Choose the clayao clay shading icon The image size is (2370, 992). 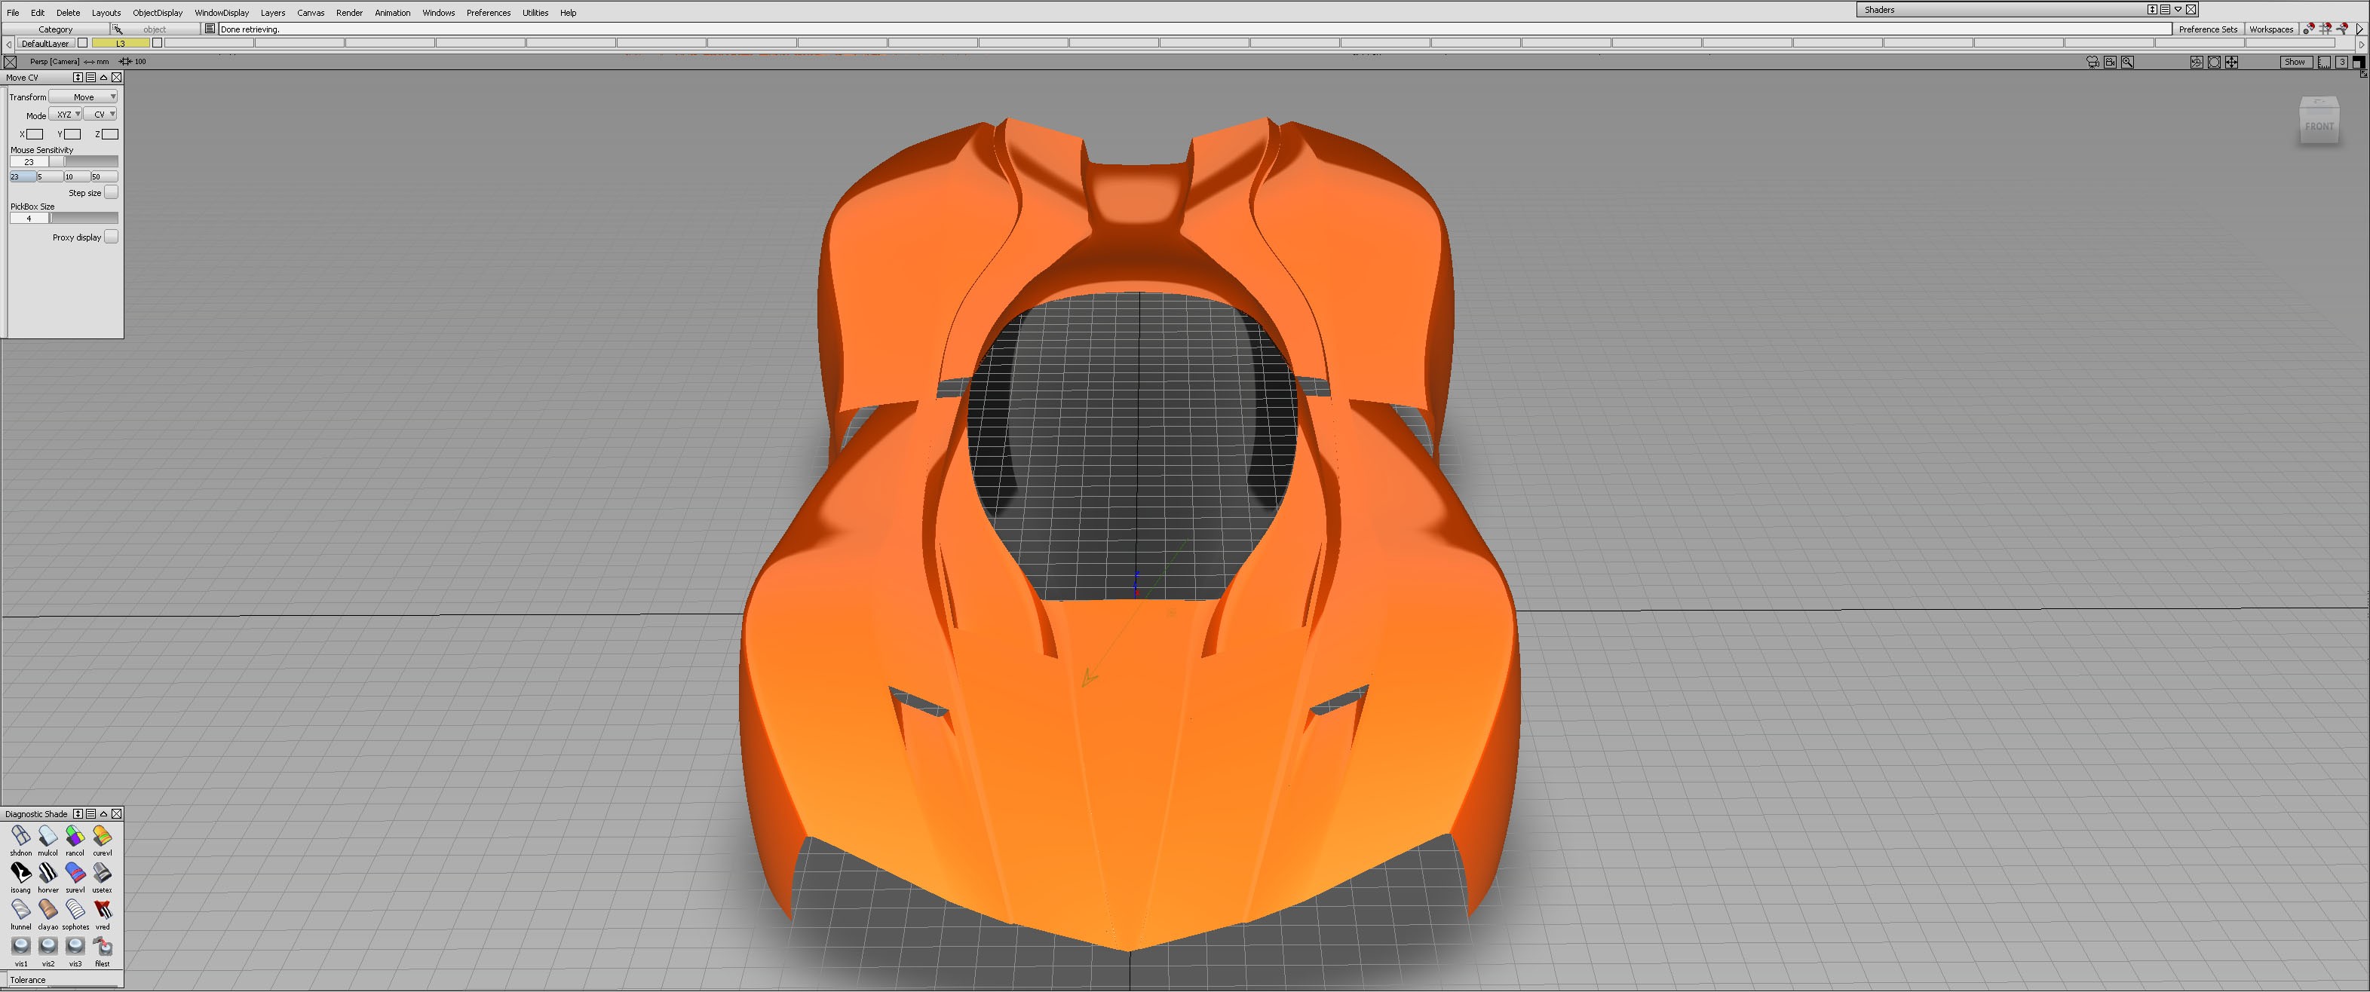(48, 909)
